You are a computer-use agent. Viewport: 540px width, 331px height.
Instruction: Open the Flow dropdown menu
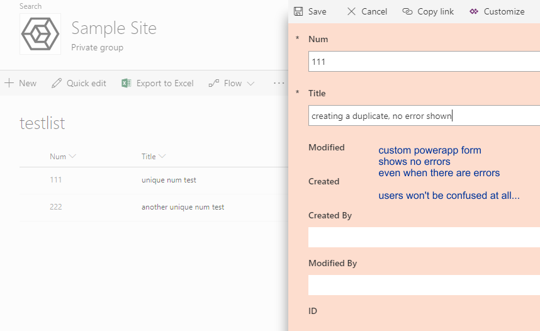click(232, 83)
